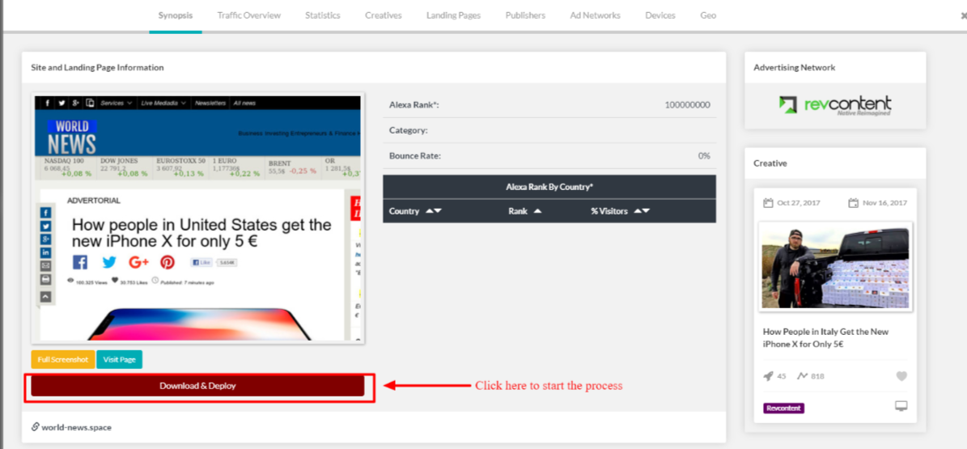Click the calendar icon beside Oct 27, 2017
Viewport: 967px width, 449px height.
point(768,203)
